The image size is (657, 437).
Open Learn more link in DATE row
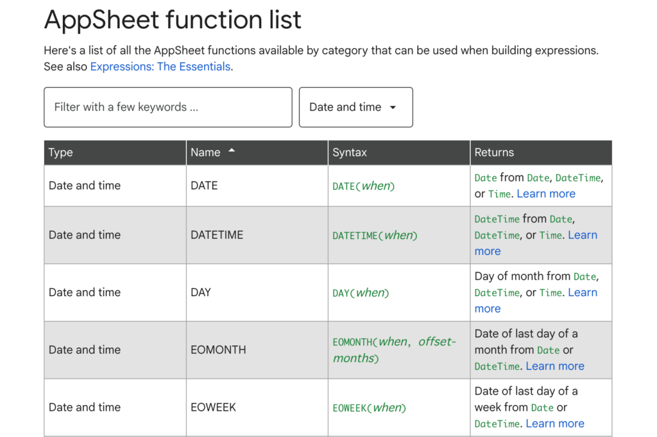click(546, 194)
